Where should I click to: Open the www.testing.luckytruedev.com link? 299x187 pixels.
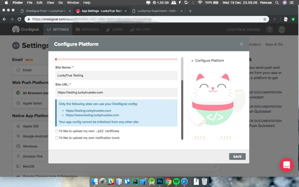[x=92, y=115]
